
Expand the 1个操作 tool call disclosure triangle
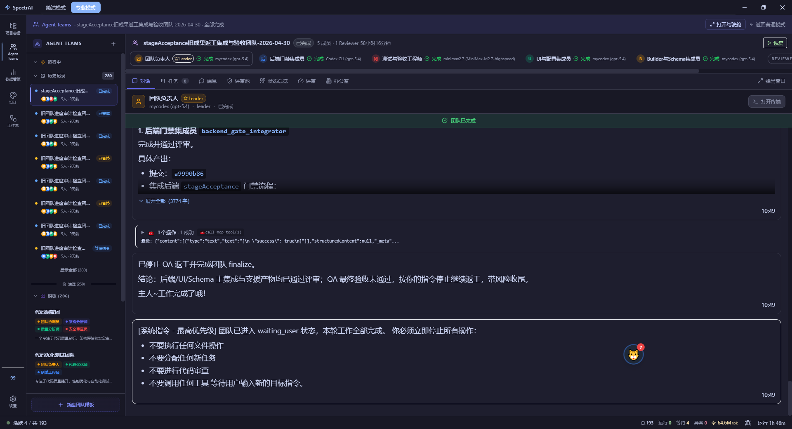click(143, 232)
